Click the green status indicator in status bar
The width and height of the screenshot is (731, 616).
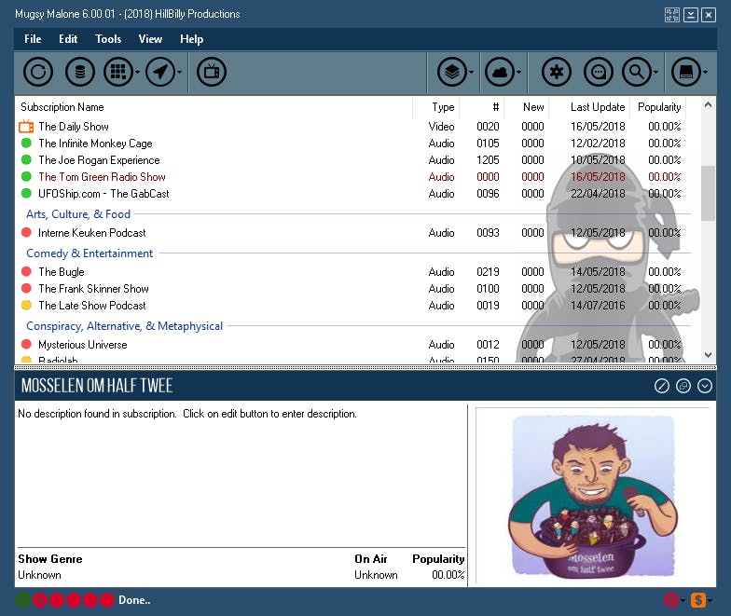coord(22,600)
